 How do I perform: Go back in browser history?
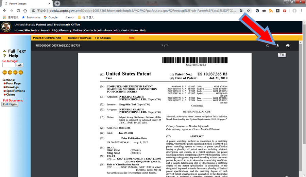pyautogui.click(x=5, y=11)
